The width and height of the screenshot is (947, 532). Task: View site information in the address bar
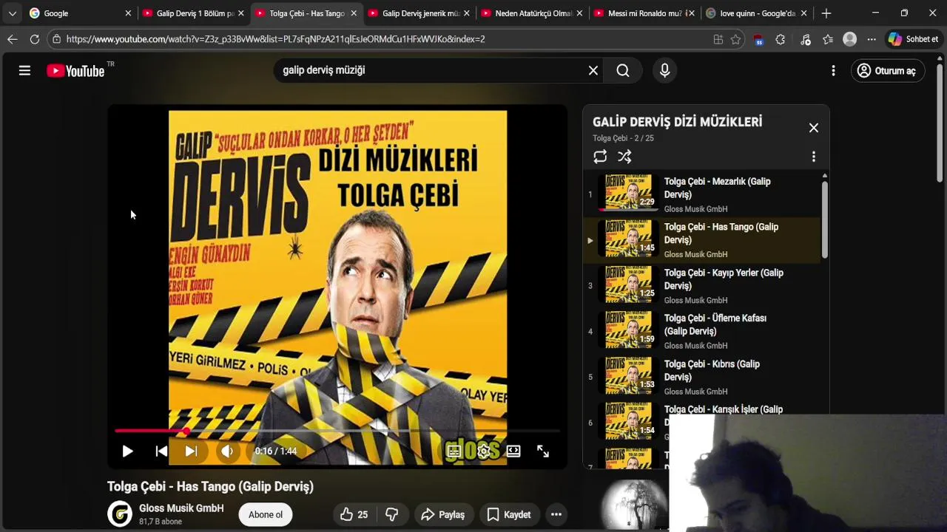point(56,39)
